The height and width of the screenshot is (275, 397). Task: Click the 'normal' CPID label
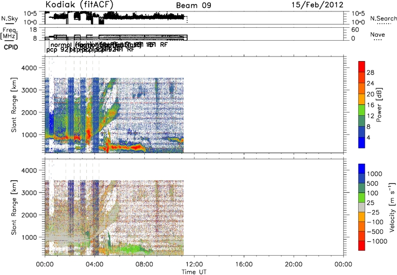61,45
